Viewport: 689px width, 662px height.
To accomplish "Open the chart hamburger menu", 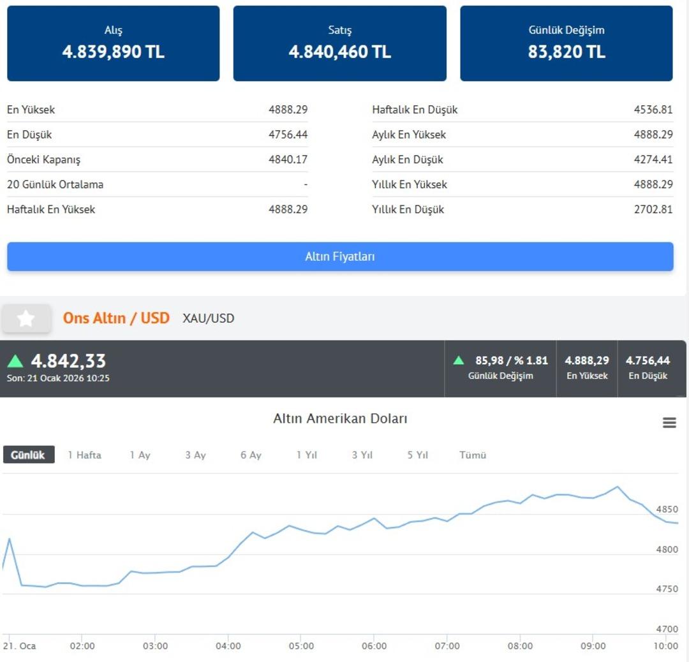I will pos(669,423).
